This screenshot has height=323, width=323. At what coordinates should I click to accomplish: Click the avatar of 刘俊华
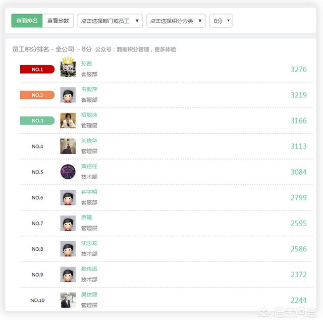(68, 146)
